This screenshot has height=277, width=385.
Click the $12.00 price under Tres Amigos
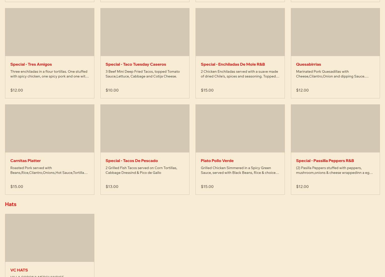[x=17, y=90]
